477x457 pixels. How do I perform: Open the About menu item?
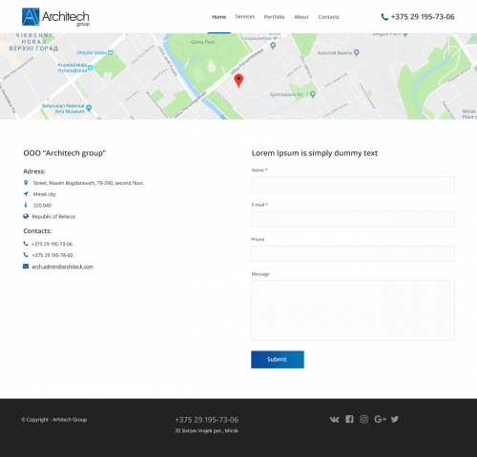pos(301,17)
